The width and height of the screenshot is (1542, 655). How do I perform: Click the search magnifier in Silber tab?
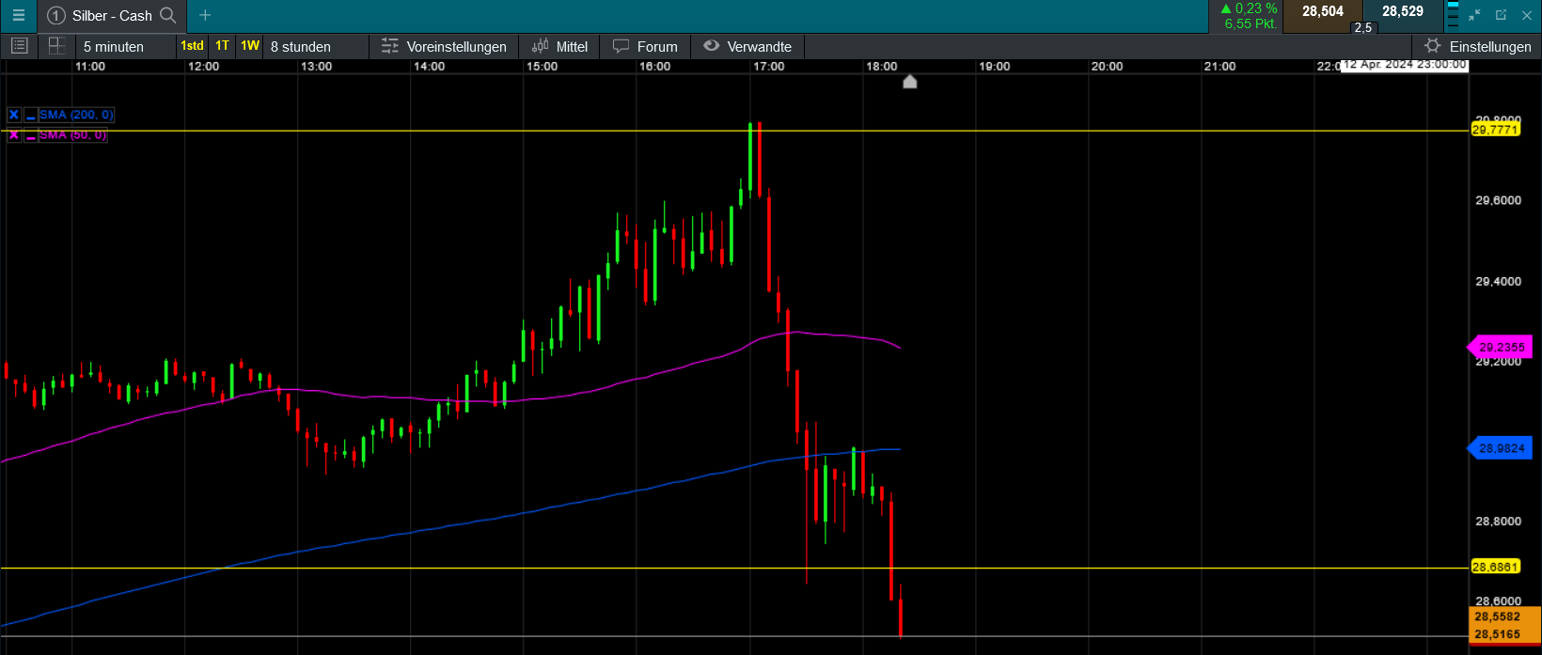point(168,15)
